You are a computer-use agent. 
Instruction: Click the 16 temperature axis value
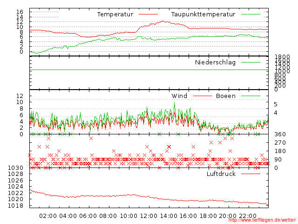20,12
